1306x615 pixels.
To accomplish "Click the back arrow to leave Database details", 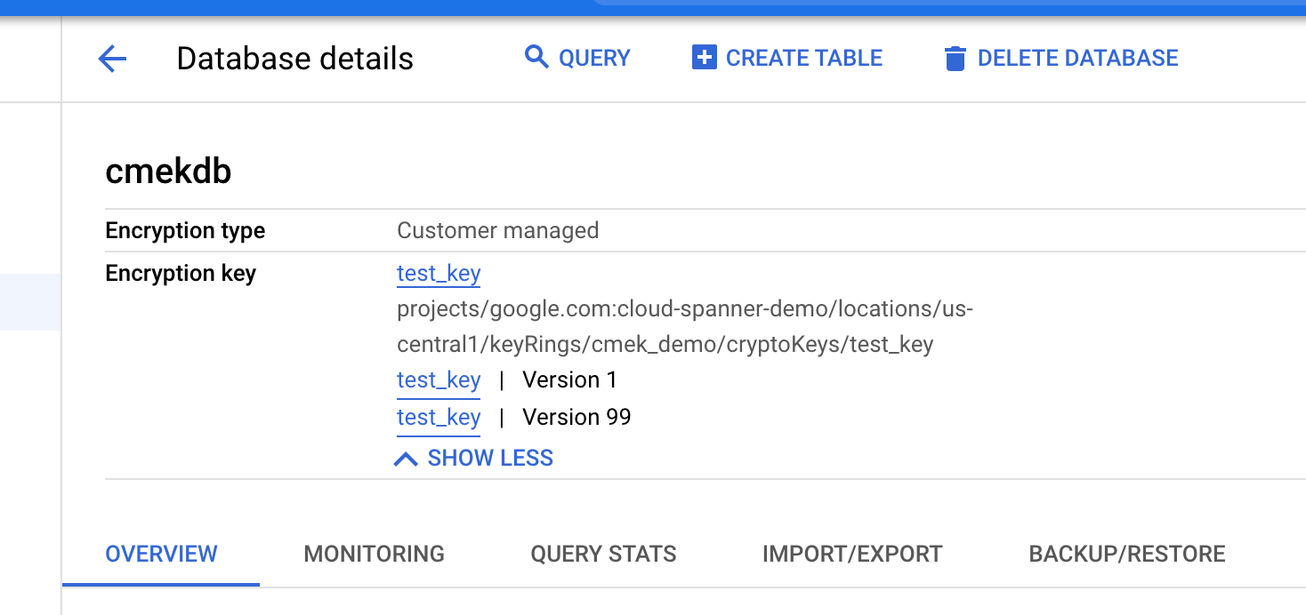I will [111, 59].
